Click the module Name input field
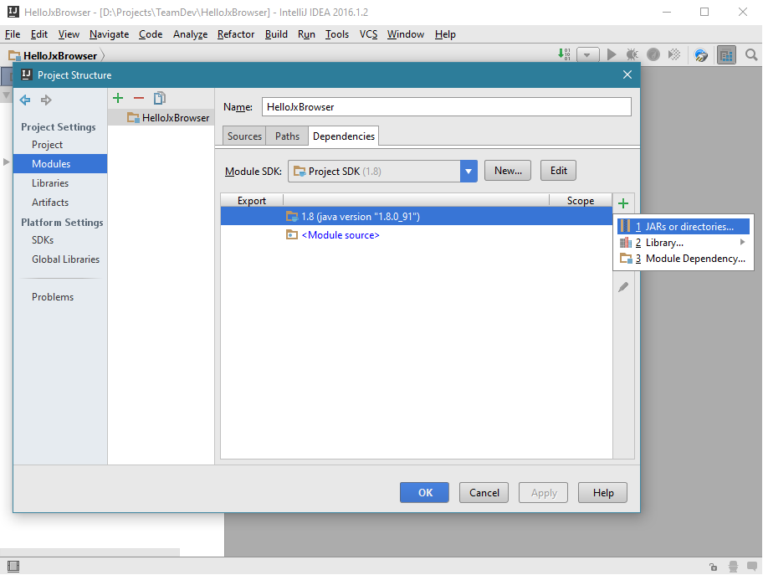The image size is (763, 575). pos(447,107)
